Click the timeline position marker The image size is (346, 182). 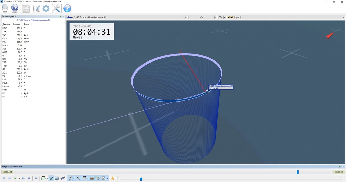click(x=298, y=172)
